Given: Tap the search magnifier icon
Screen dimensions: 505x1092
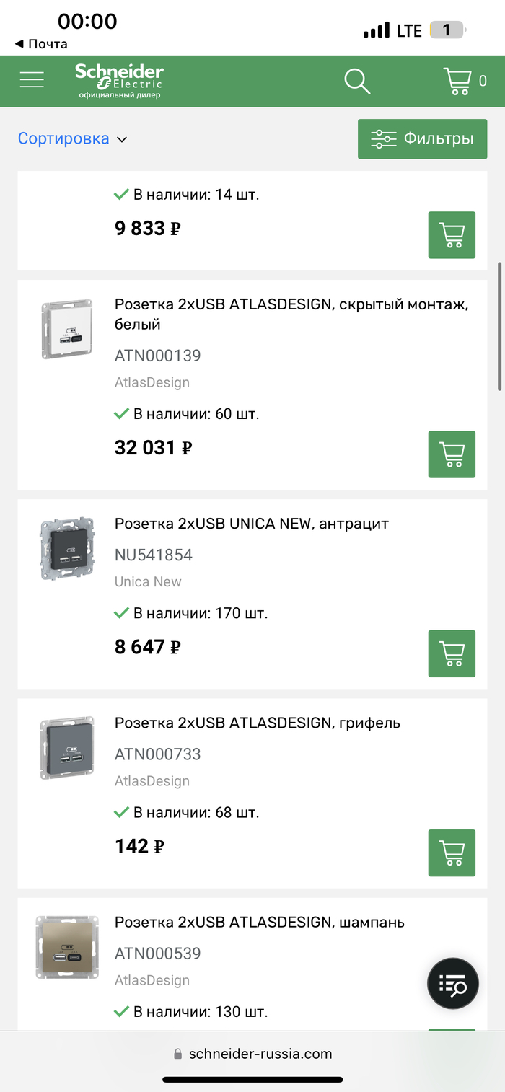Looking at the screenshot, I should pyautogui.click(x=356, y=81).
